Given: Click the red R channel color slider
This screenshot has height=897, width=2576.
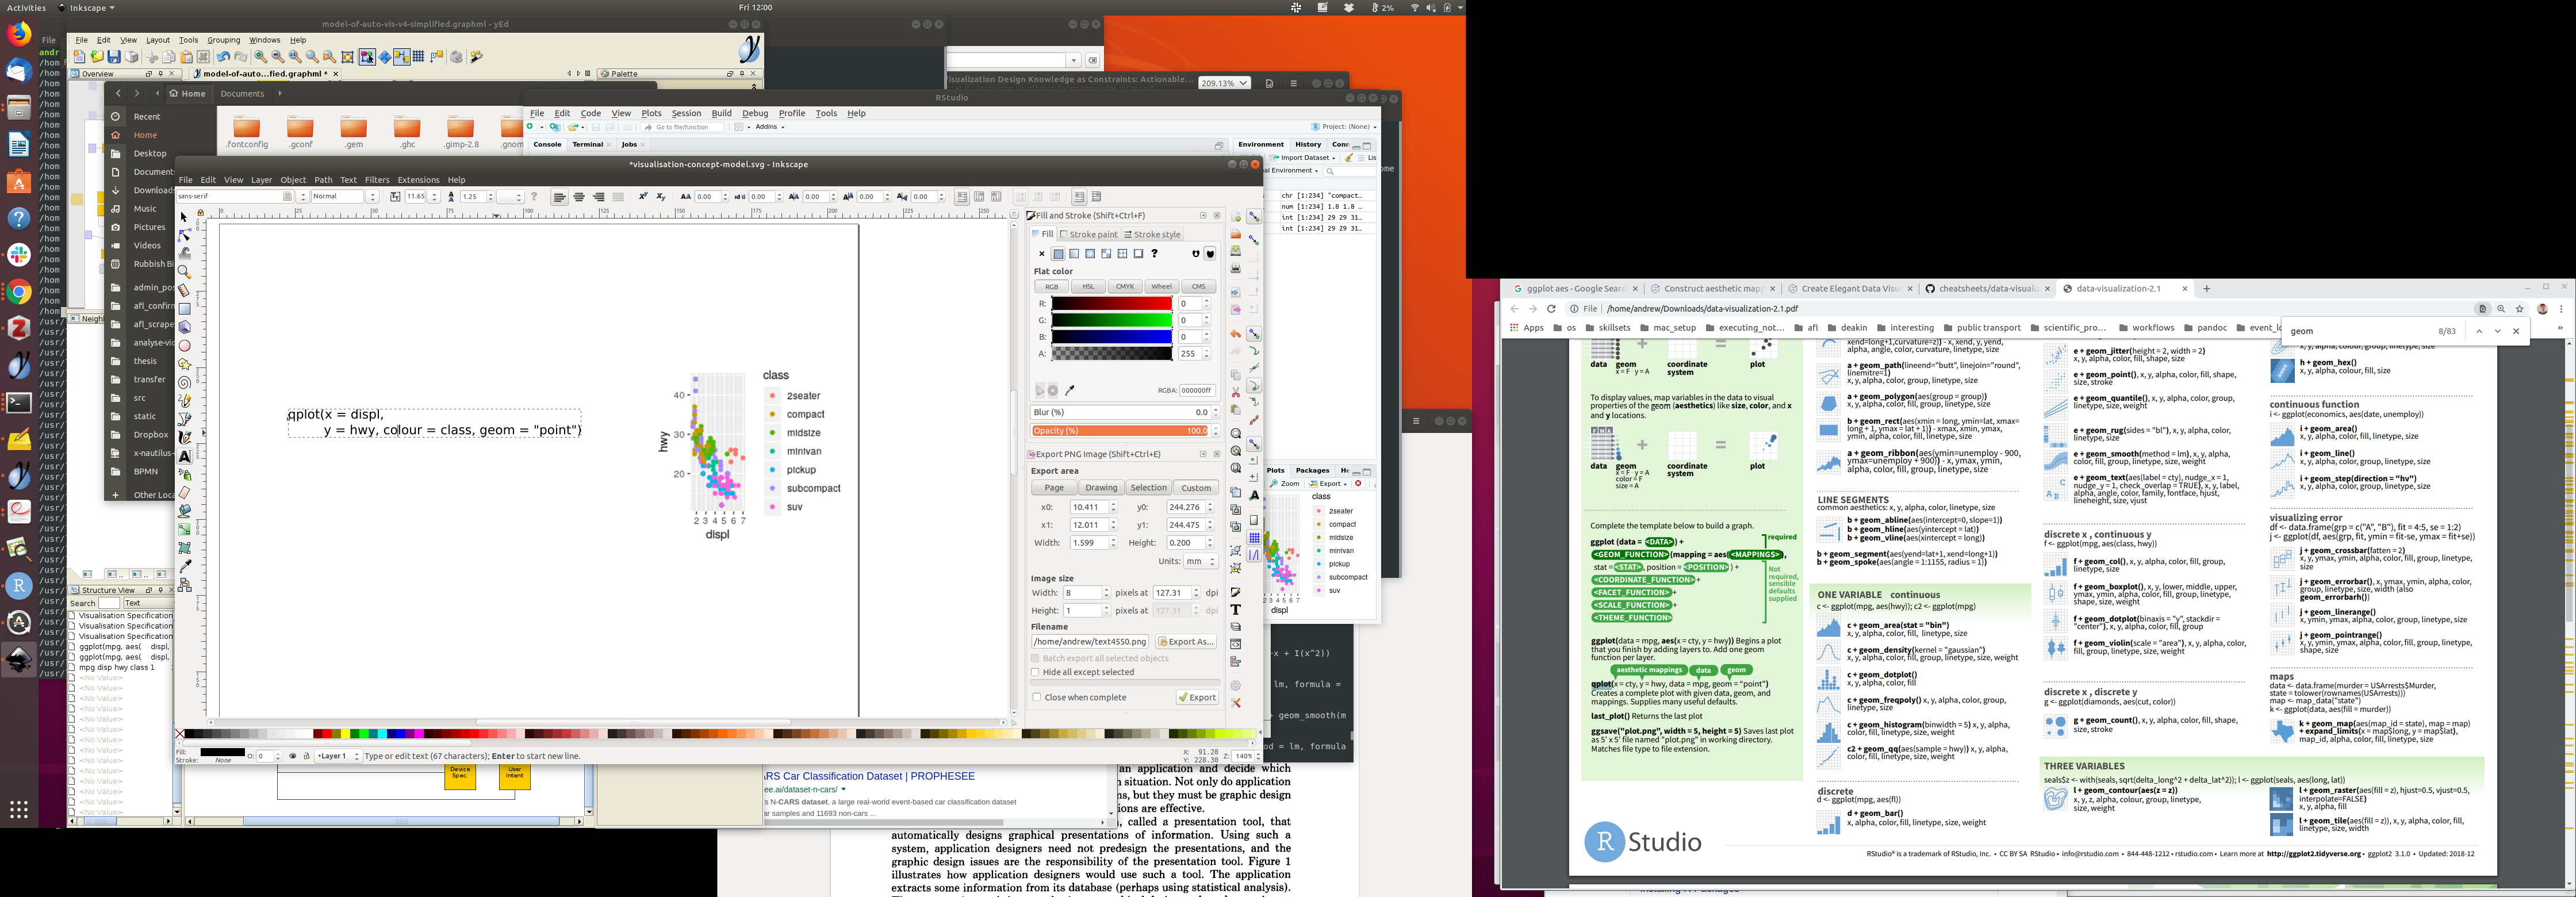Looking at the screenshot, I should tap(1111, 303).
